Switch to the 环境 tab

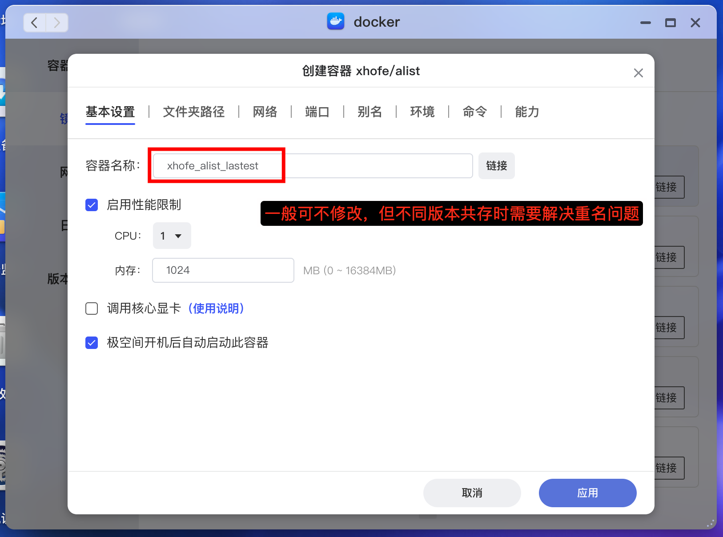point(422,112)
